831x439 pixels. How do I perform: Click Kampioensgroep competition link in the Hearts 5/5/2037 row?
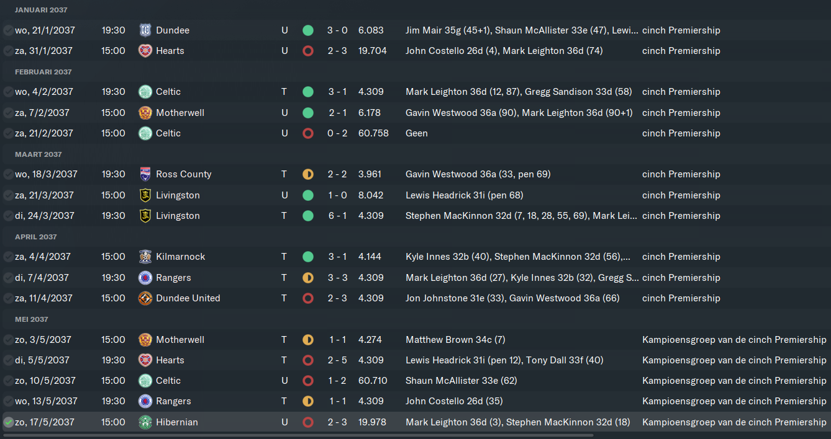click(734, 360)
